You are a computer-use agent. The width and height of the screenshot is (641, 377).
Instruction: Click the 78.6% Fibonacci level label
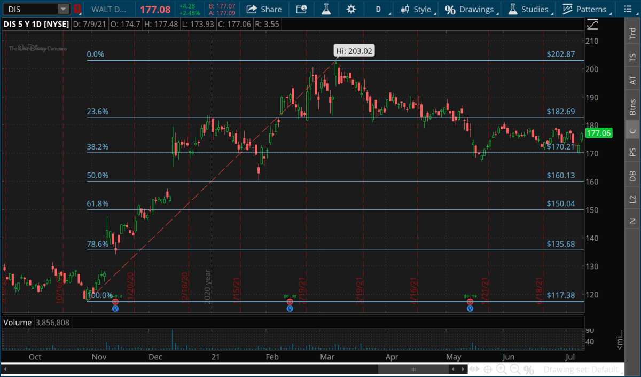pos(98,244)
